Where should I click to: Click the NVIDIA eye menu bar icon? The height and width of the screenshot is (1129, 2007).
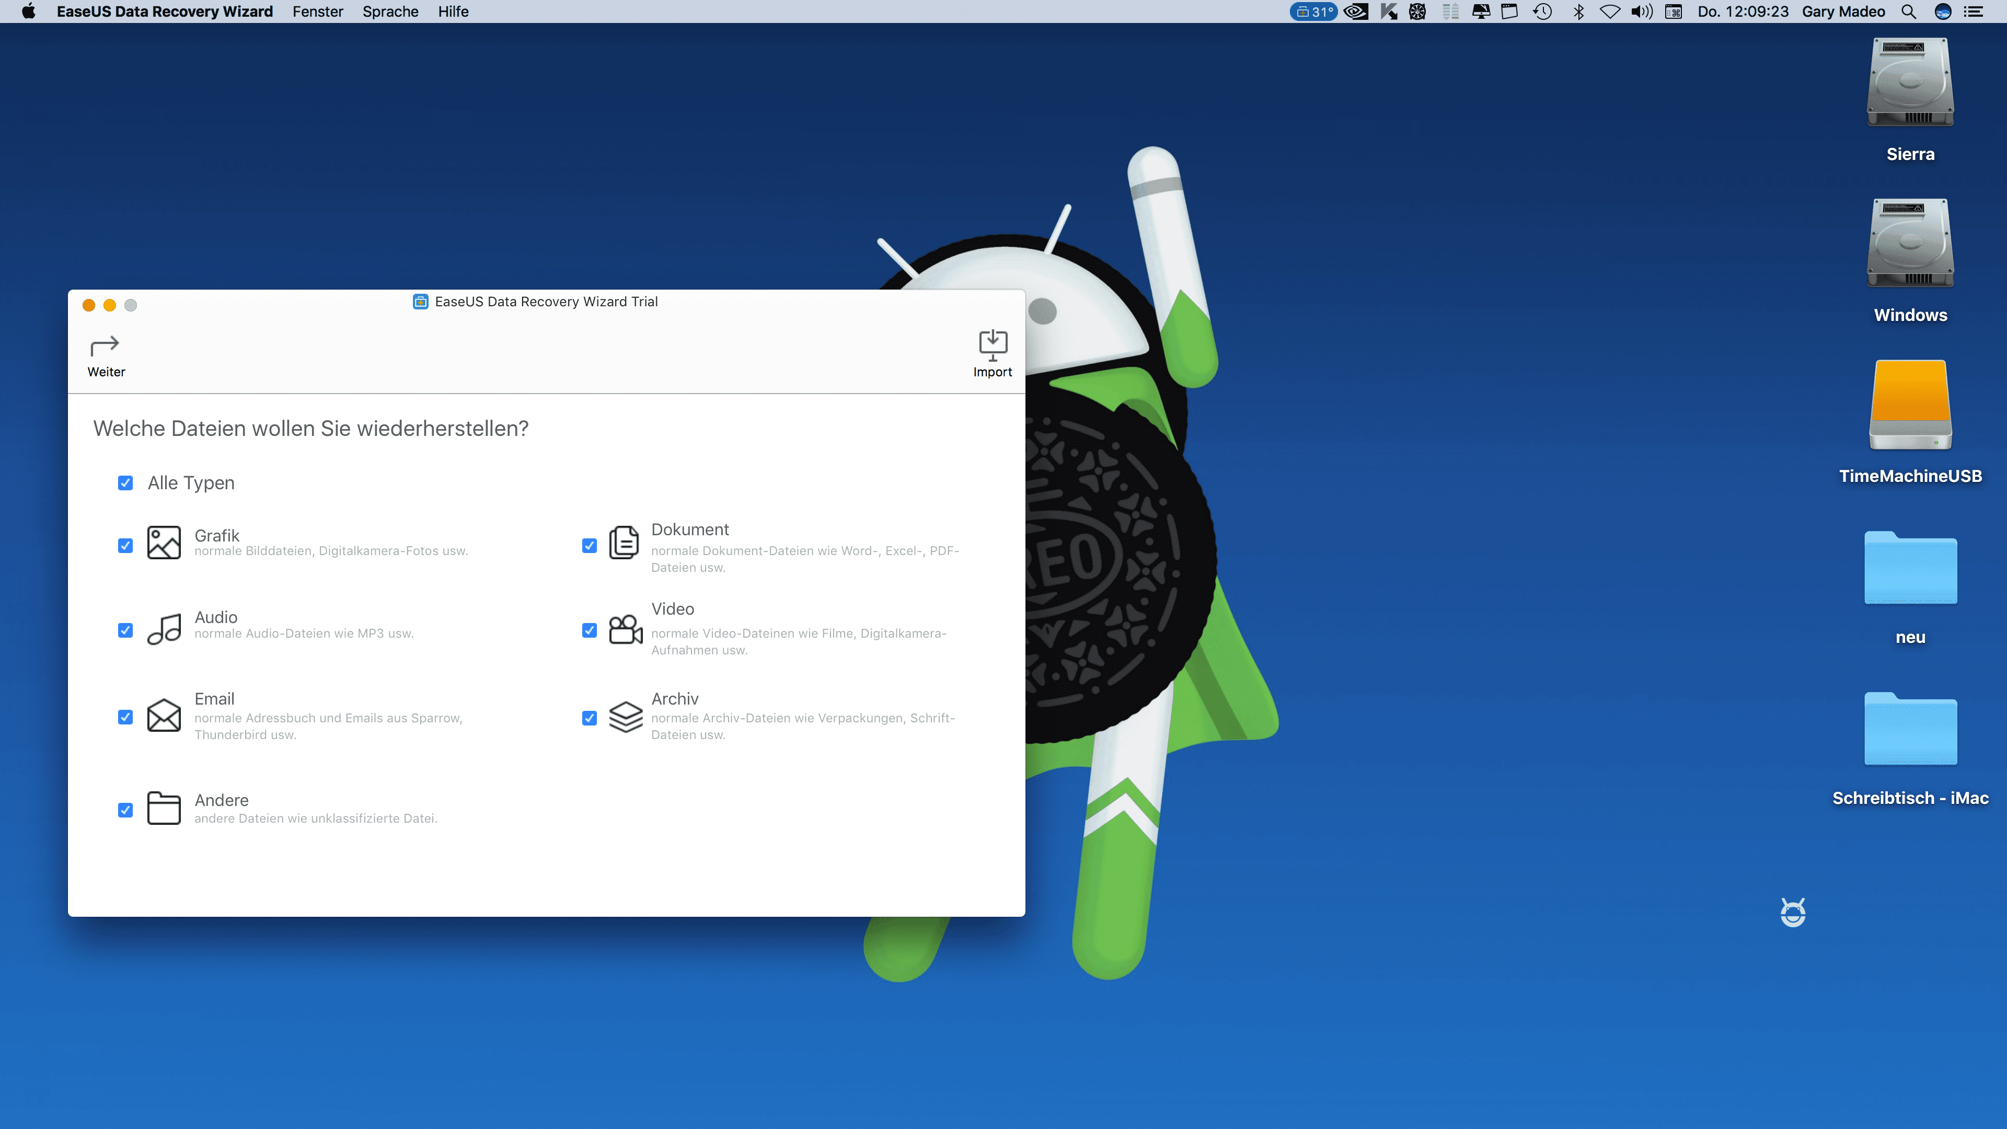1356,11
